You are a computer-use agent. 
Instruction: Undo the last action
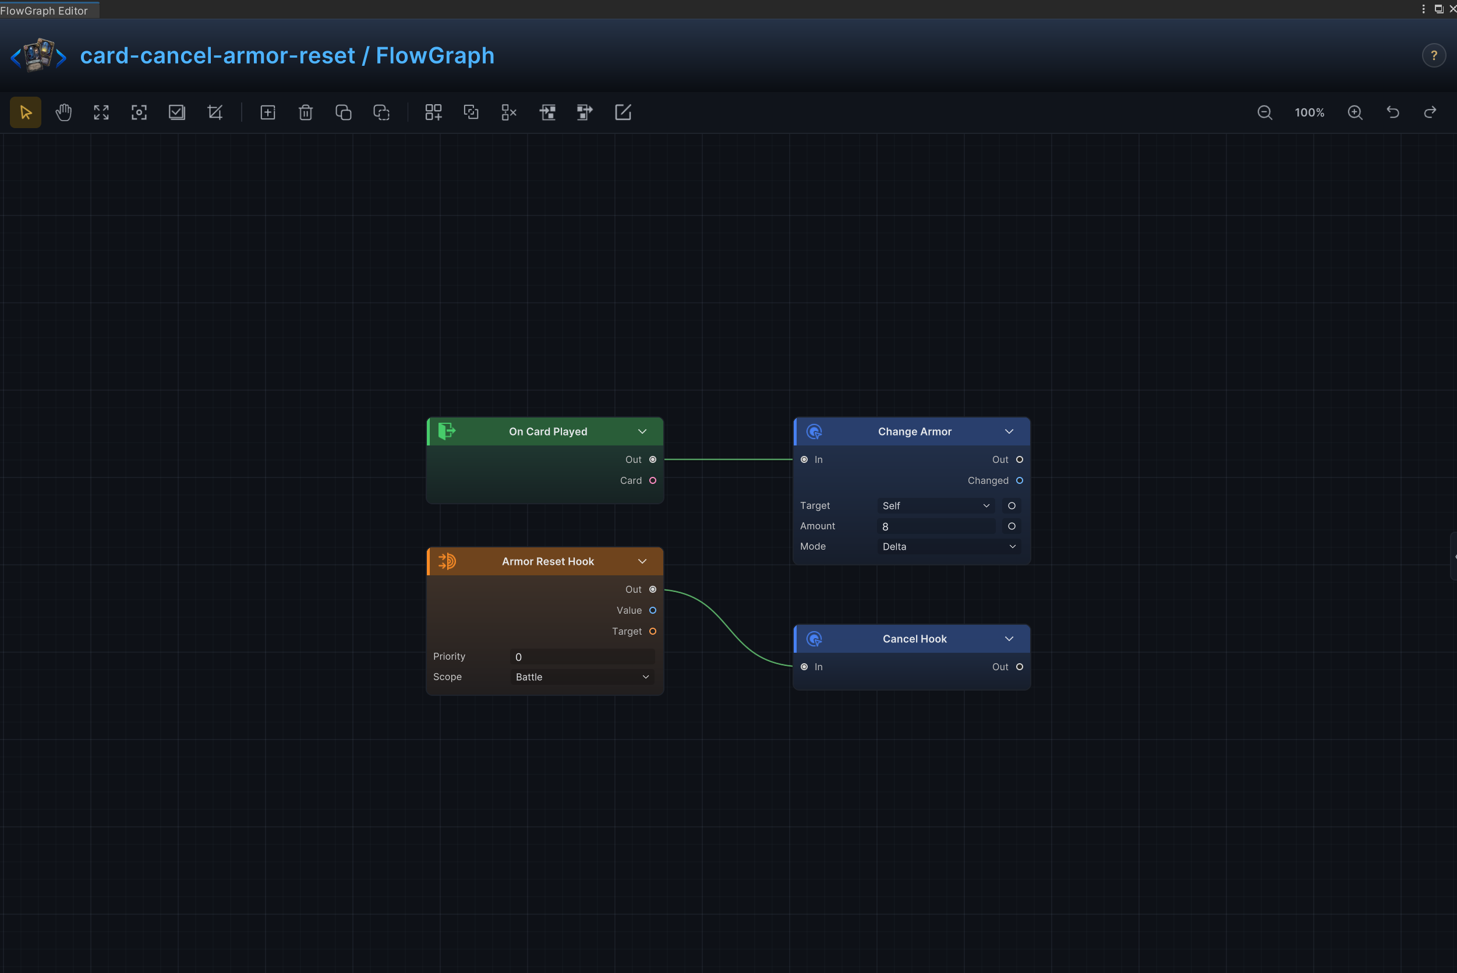tap(1393, 112)
